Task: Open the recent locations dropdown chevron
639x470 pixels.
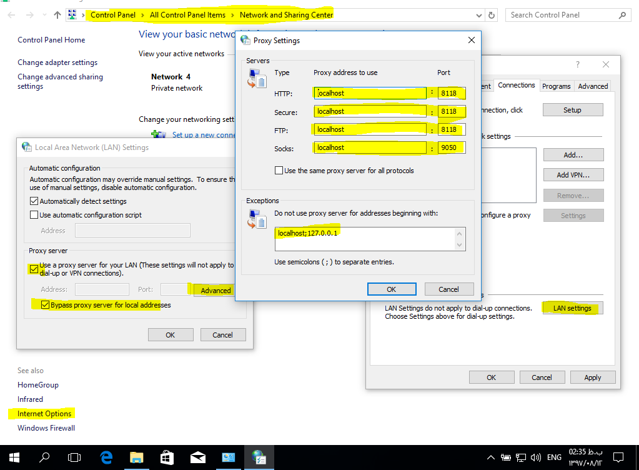Action: click(x=44, y=15)
